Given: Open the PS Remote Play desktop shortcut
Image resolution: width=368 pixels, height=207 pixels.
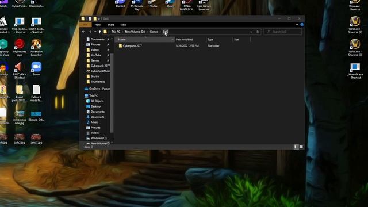Looking at the screenshot, I should click(x=137, y=5).
